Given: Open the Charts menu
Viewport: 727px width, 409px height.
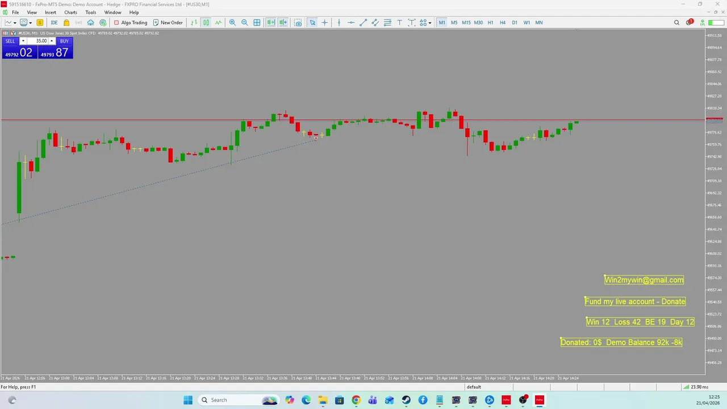Looking at the screenshot, I should click(71, 12).
